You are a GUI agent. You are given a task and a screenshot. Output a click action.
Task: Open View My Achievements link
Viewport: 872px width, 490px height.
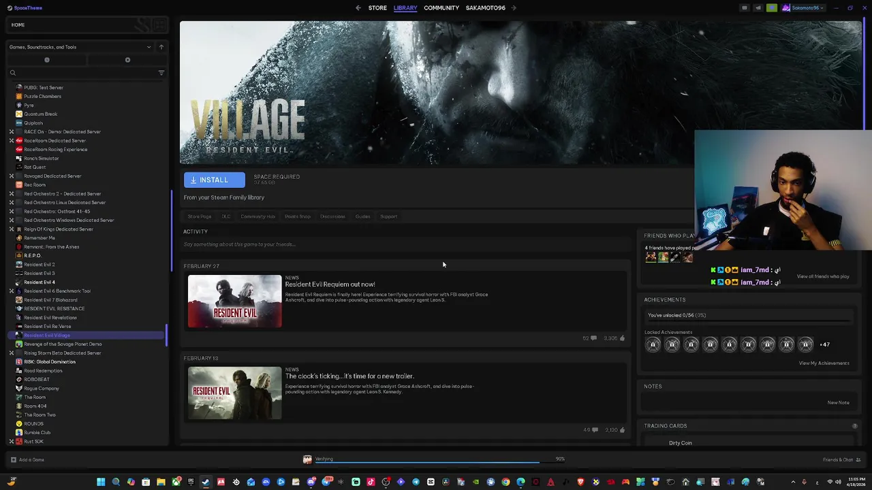[824, 363]
